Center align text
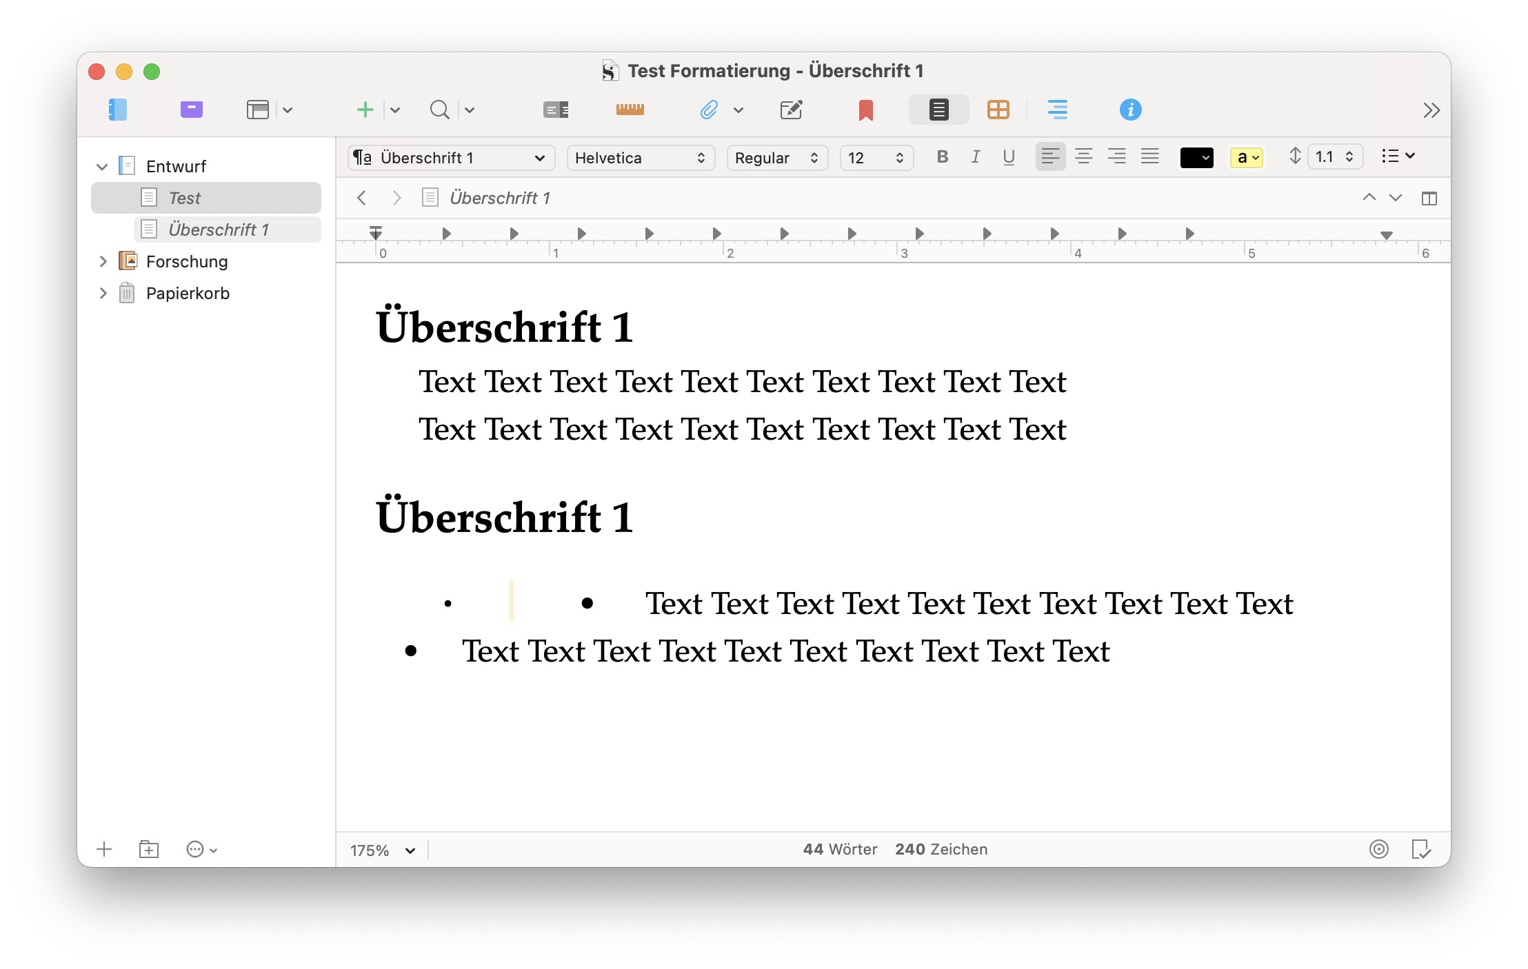The width and height of the screenshot is (1528, 969). click(x=1084, y=156)
